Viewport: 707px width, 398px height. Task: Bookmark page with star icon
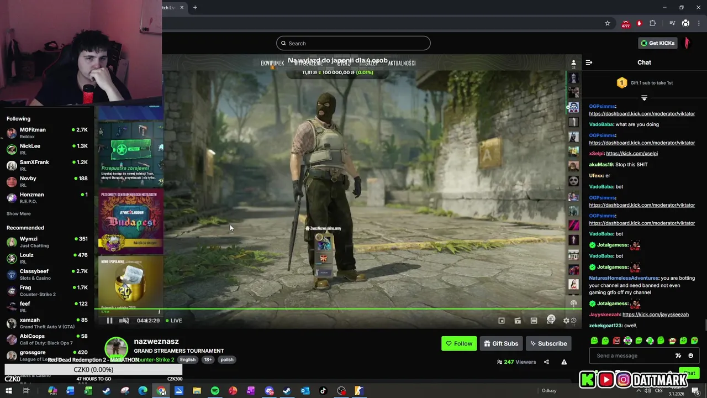pos(608,23)
